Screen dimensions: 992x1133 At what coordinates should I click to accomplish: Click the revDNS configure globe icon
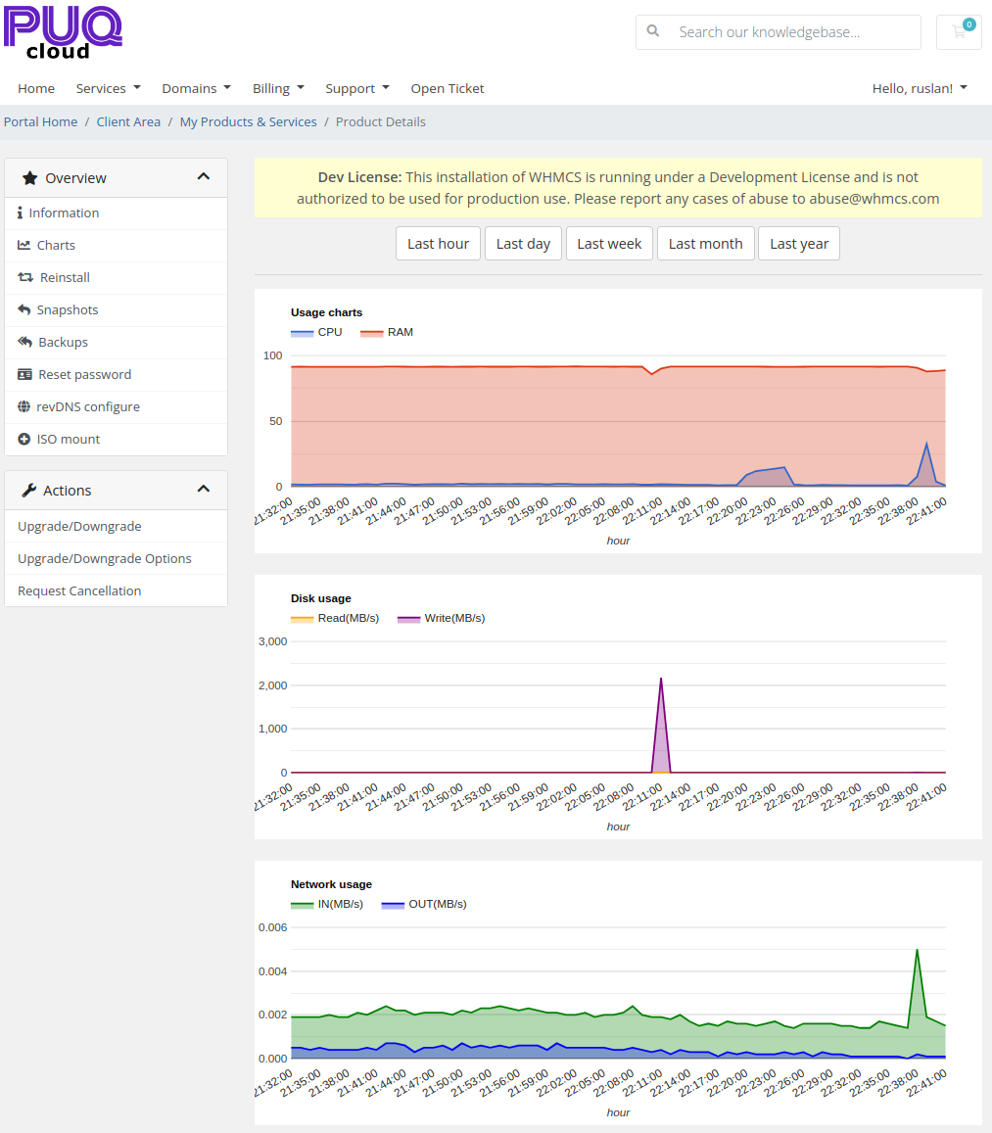(24, 406)
